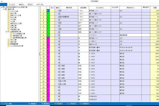Select the row 1 number header

tap(43, 11)
